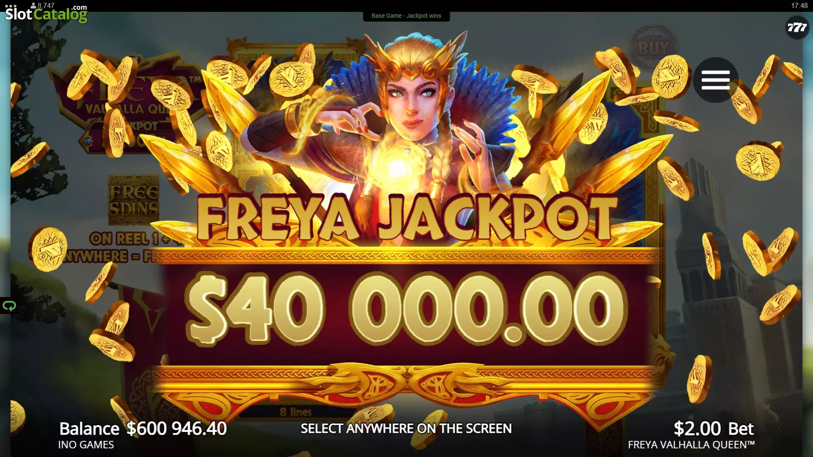813x457 pixels.
Task: Select the Base Game - Jackpot wins tab
Action: [406, 16]
